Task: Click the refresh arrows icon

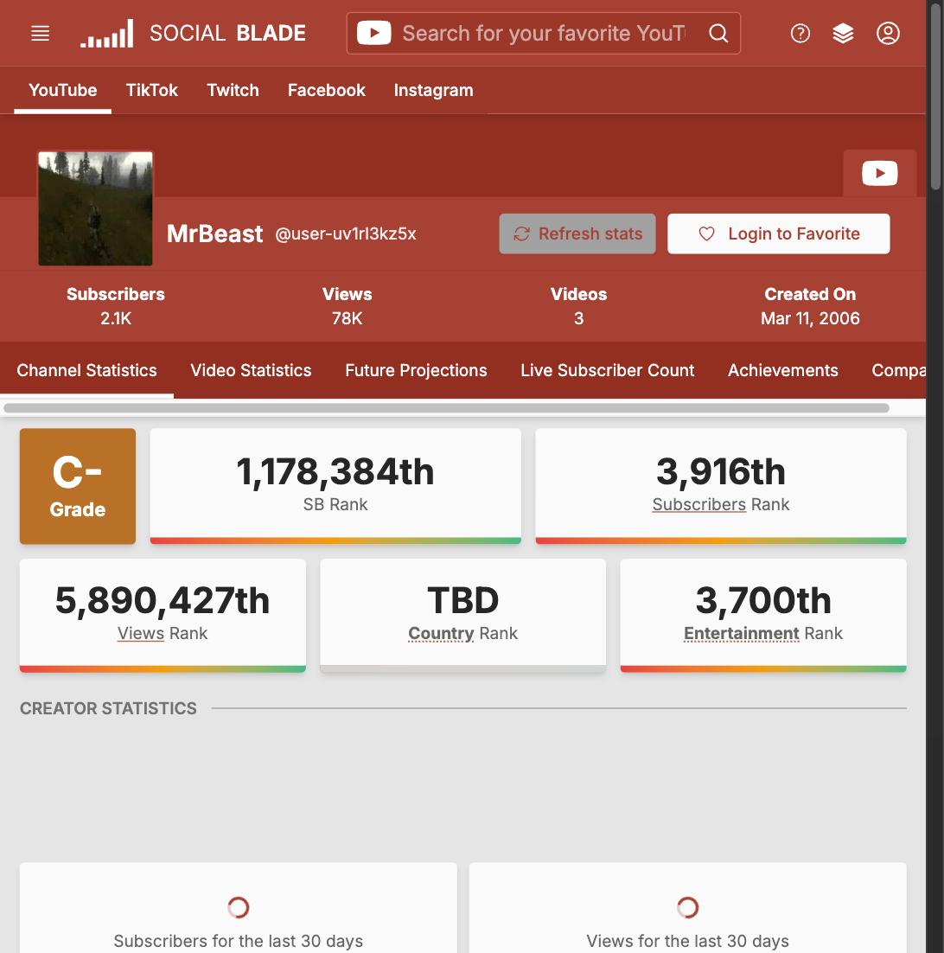Action: [x=521, y=233]
